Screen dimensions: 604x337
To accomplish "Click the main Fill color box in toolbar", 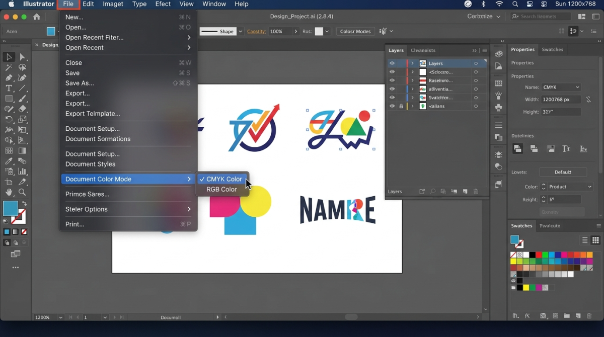I will (x=10, y=208).
